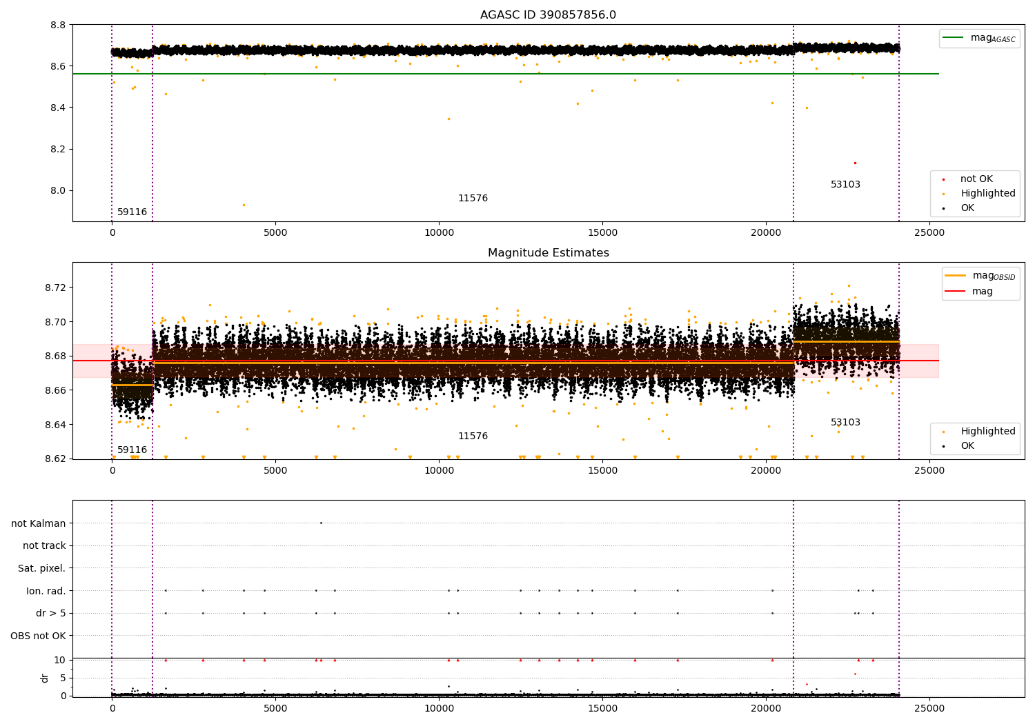Click the red 'mag' legend line in middle plot

pos(956,291)
